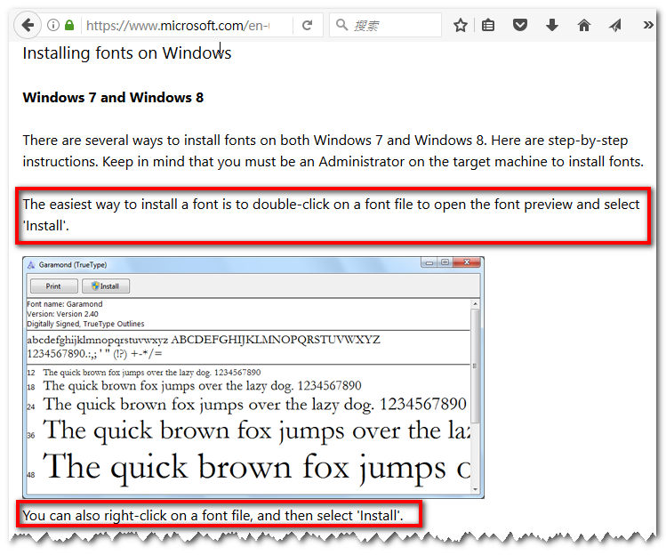Close the Garamond preview window
This screenshot has width=666, height=555.
coord(467,262)
